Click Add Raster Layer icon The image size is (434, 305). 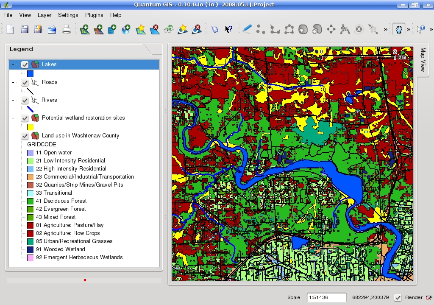(x=98, y=29)
